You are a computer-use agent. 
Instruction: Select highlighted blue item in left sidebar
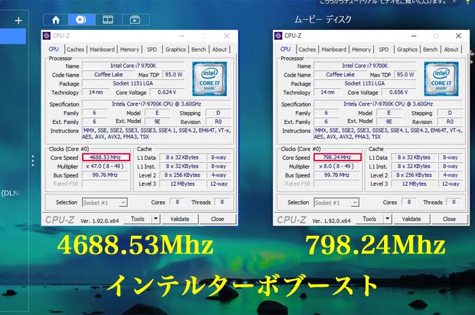pyautogui.click(x=13, y=37)
